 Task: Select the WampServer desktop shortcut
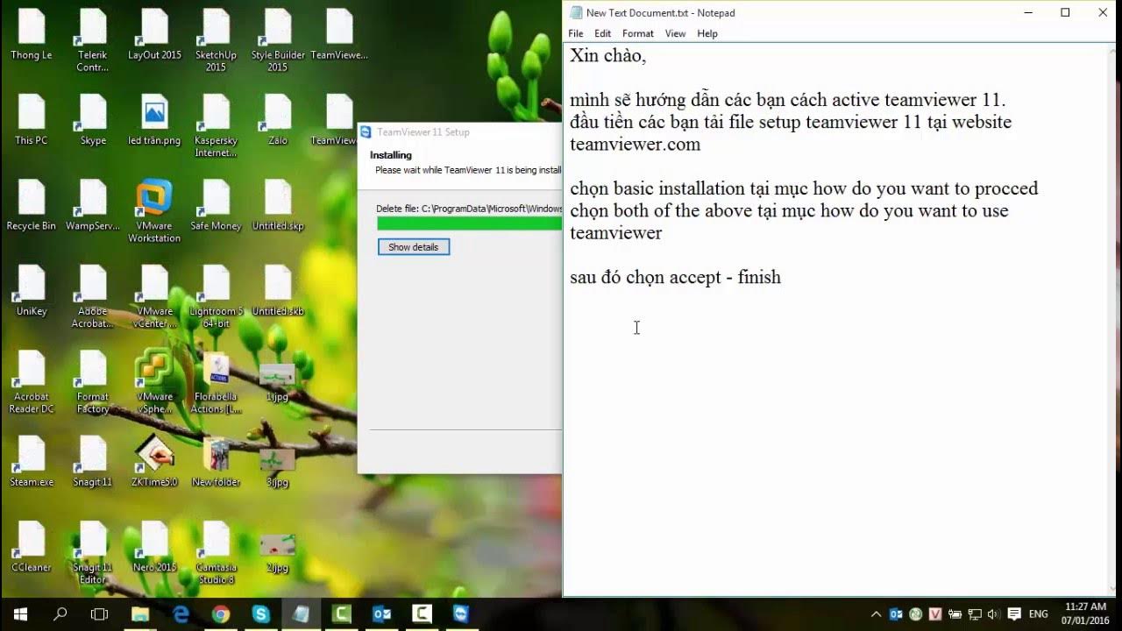coord(93,205)
